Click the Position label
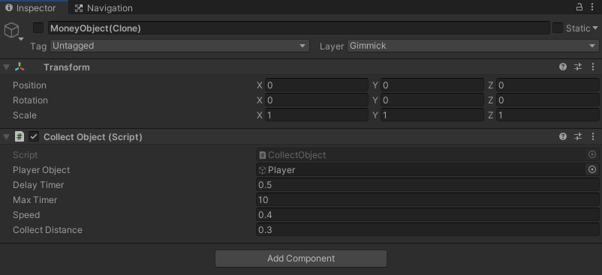602x275 pixels. pyautogui.click(x=29, y=85)
